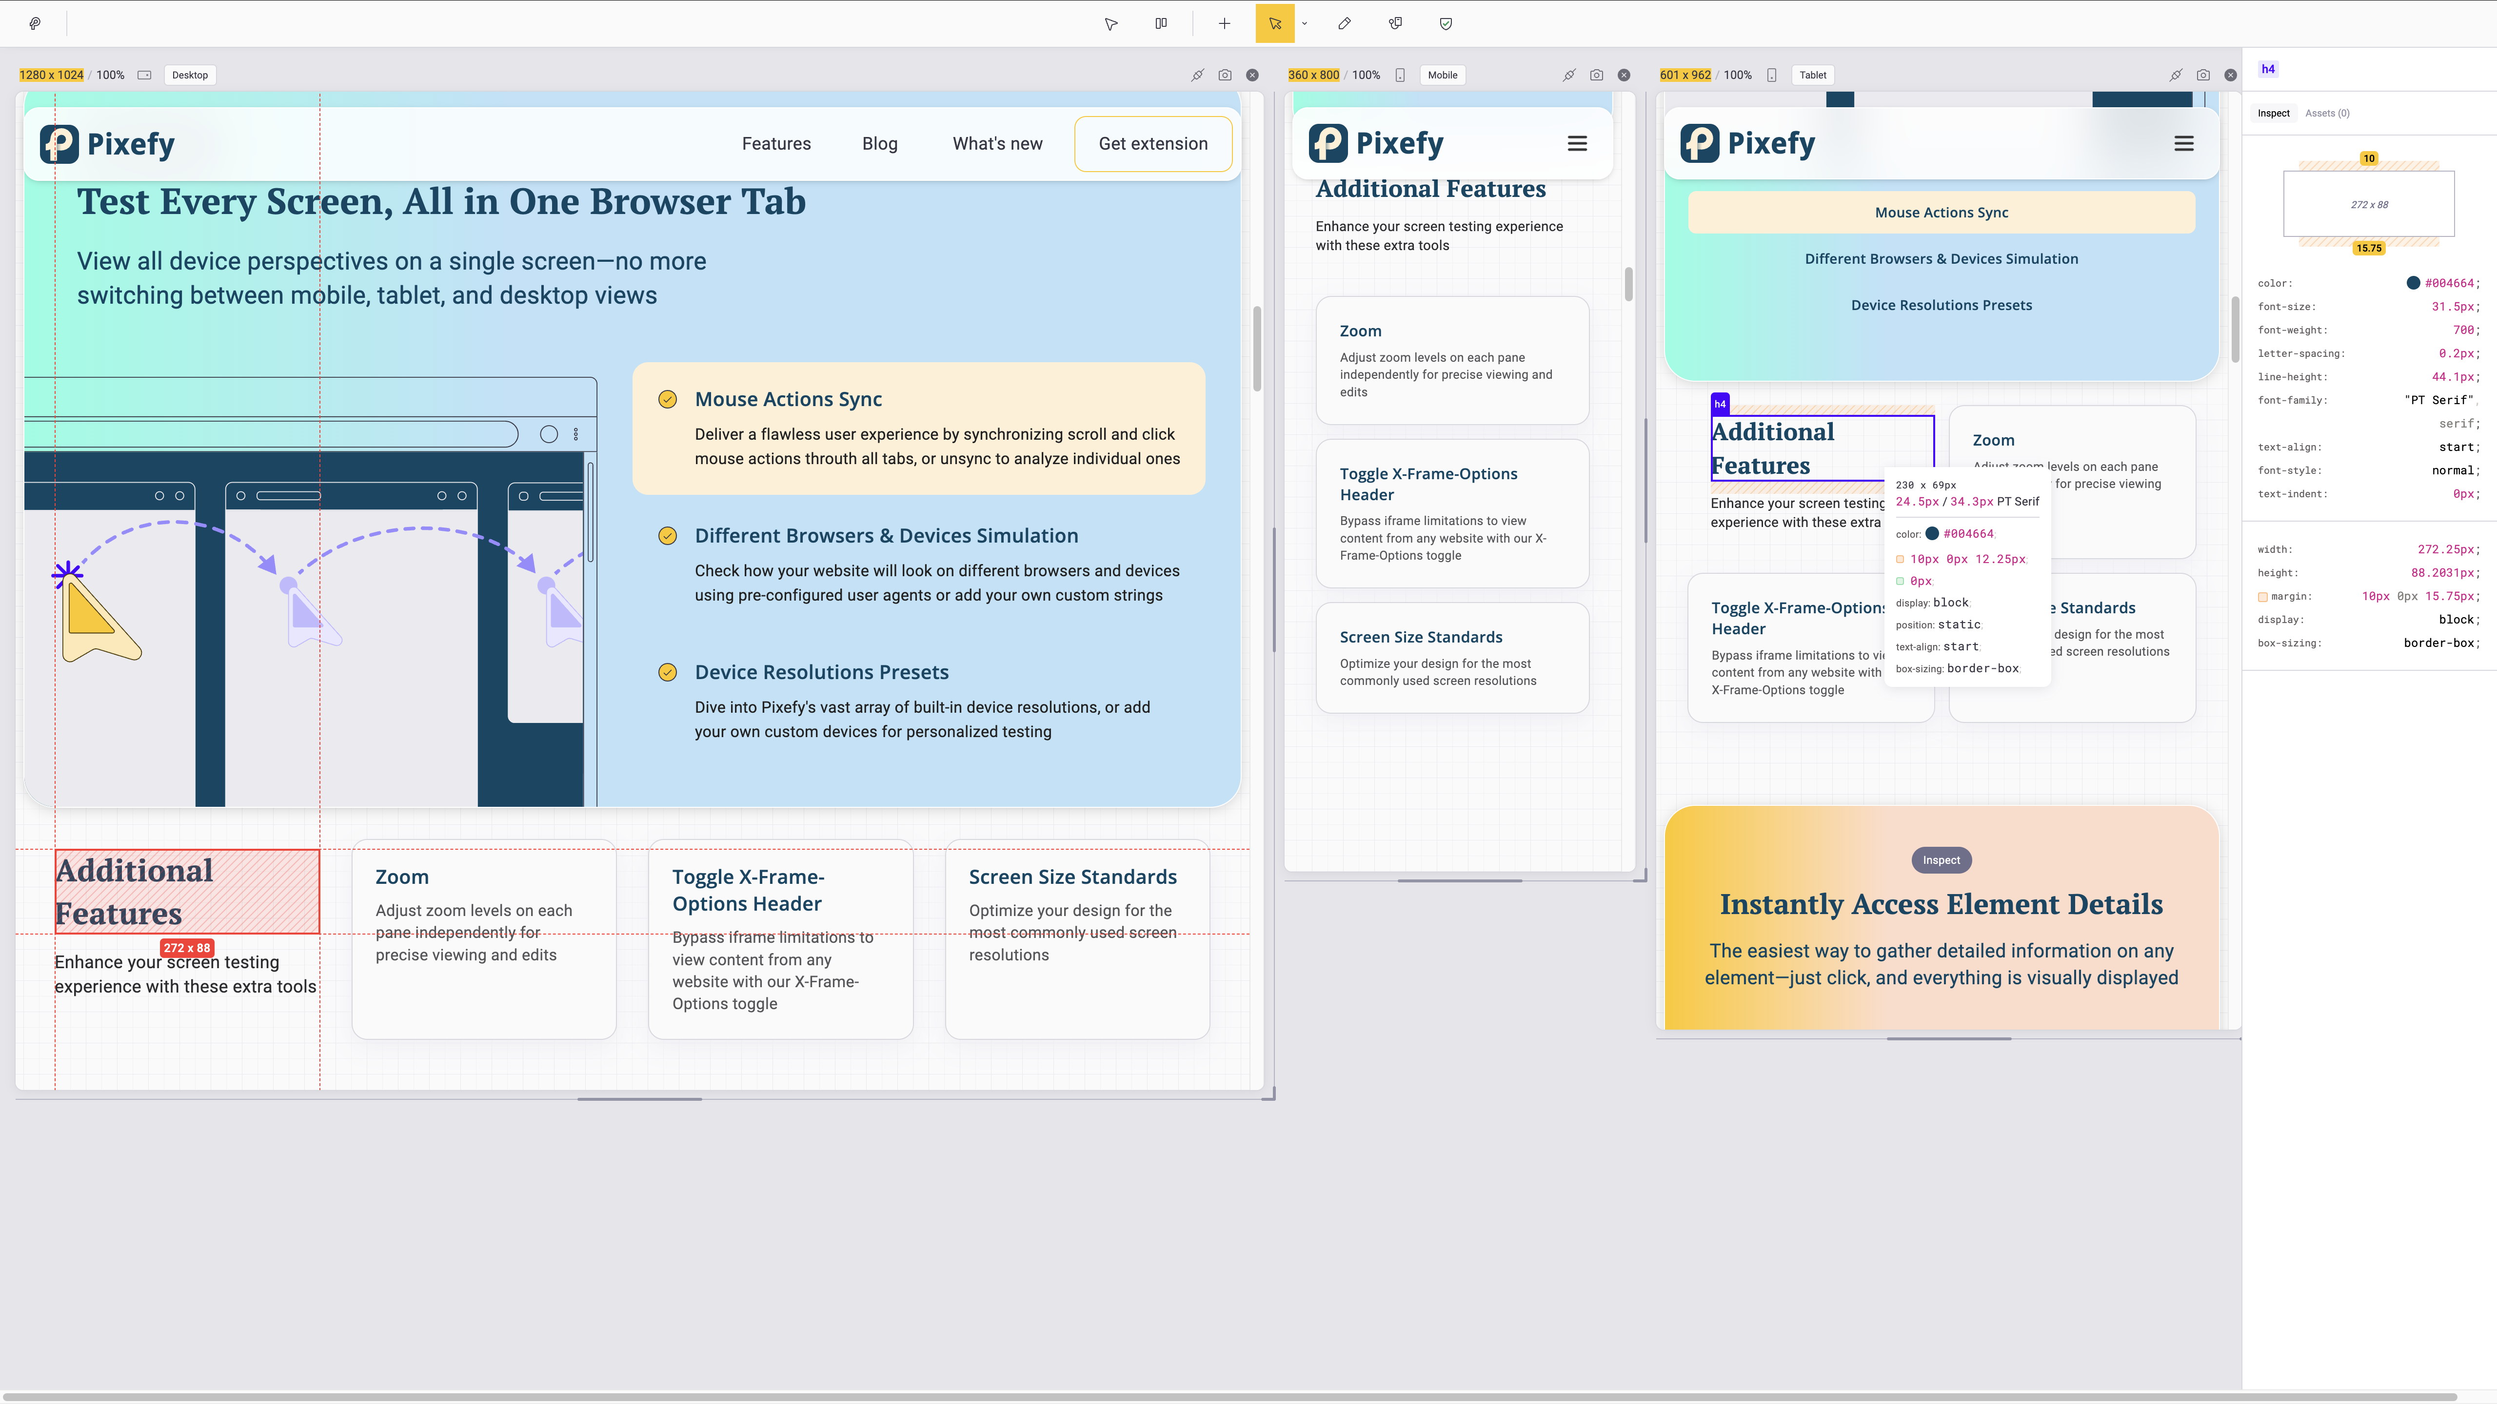Click 100% zoom value of Desktop pane

[x=111, y=75]
